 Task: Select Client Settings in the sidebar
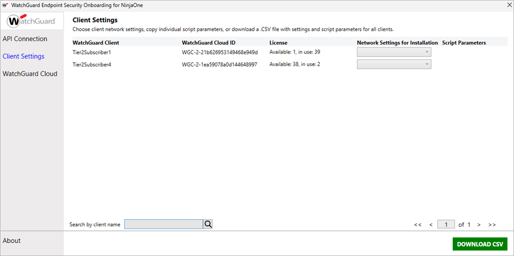point(24,57)
